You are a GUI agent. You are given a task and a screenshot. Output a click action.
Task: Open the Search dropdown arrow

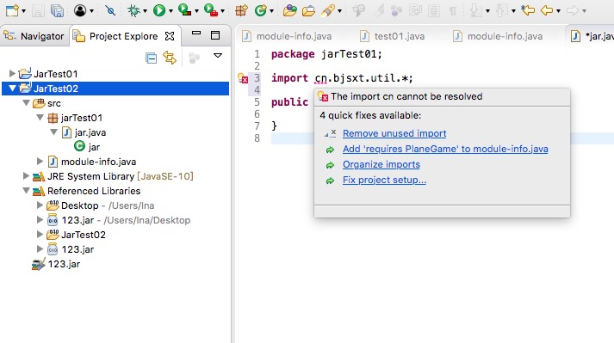click(x=339, y=11)
